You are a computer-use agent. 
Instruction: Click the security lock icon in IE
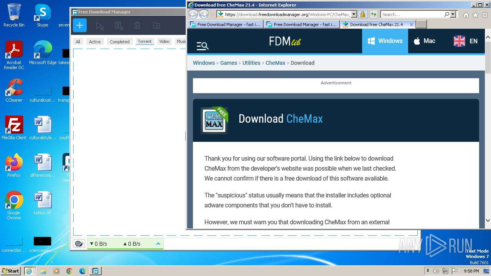(x=362, y=15)
